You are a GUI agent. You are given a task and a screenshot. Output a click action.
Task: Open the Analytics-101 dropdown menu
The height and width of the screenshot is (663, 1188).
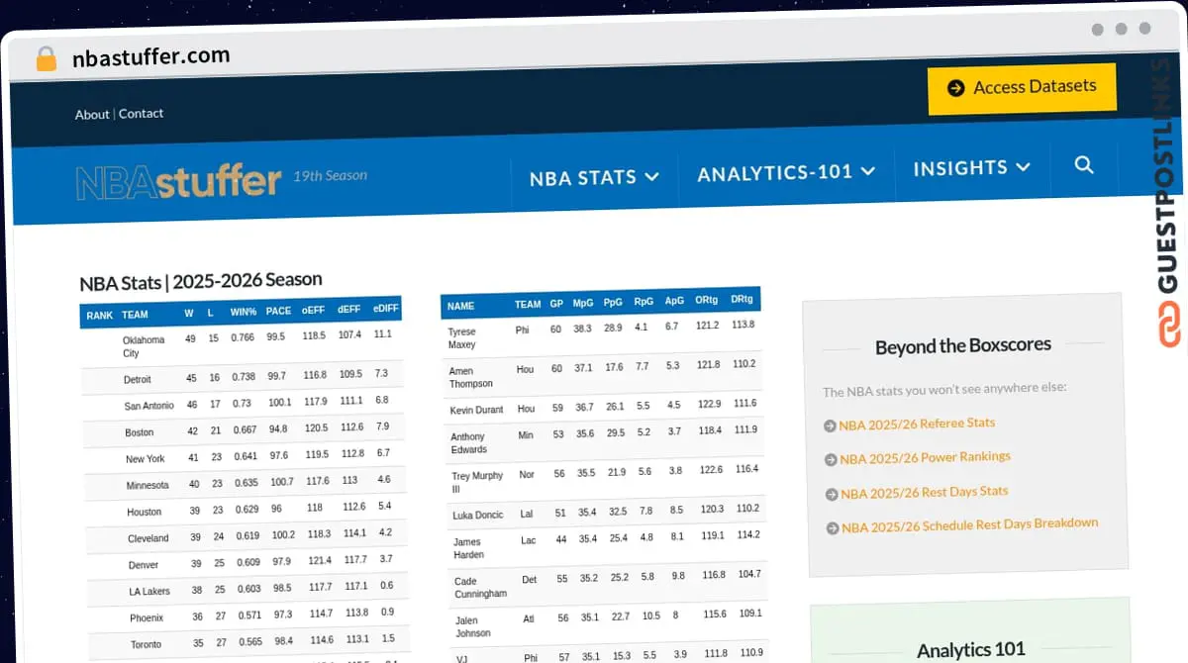786,172
